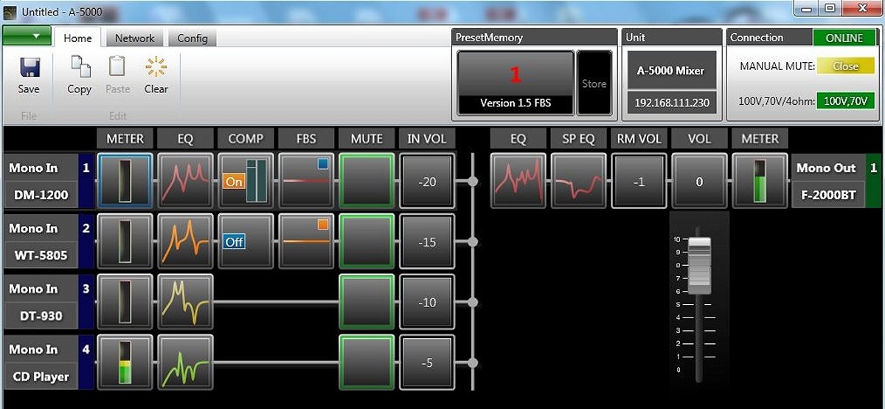
Task: Click the output volume fader knob
Action: [x=699, y=264]
